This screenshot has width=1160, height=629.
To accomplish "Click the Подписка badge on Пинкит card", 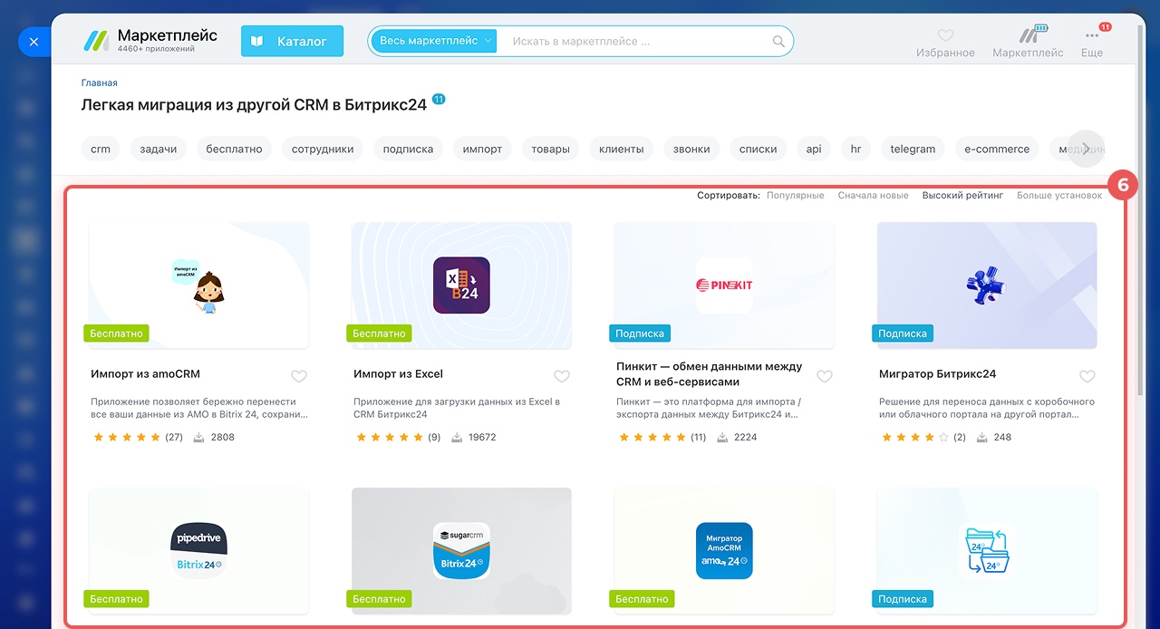I will click(x=640, y=334).
